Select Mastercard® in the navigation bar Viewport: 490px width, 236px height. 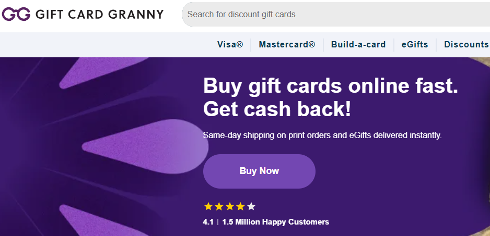click(287, 44)
